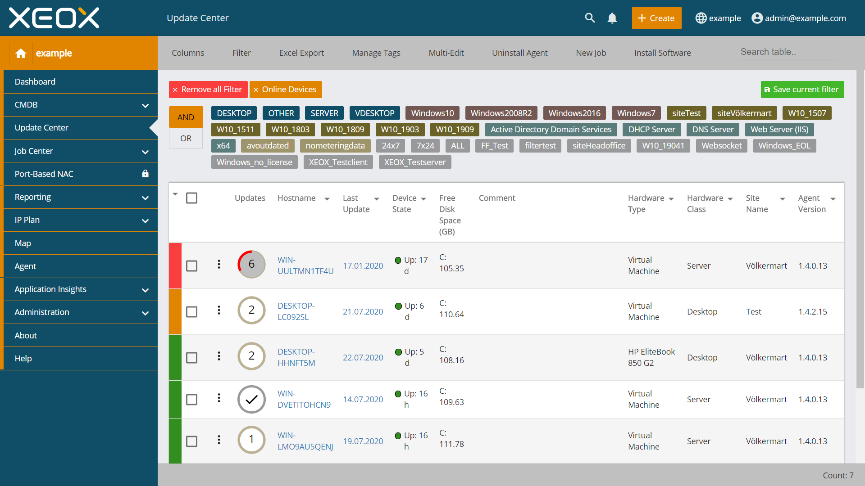Remove the Online Devices filter

[x=286, y=90]
